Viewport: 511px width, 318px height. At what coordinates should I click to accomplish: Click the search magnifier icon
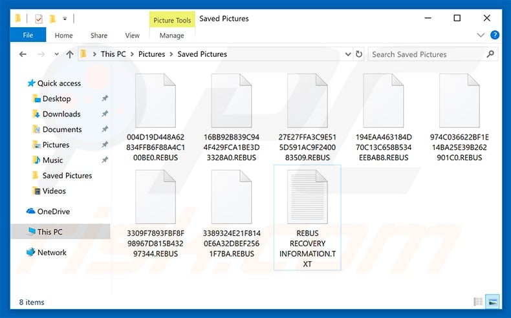click(490, 54)
